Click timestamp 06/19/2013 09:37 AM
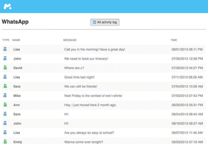 (187, 123)
